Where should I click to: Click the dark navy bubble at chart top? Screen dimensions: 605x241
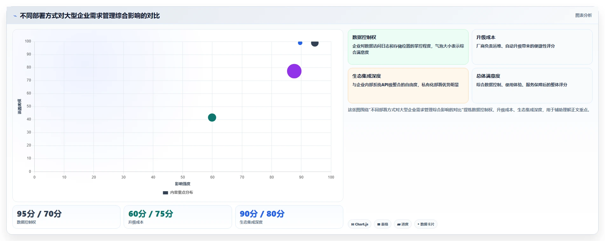[x=315, y=43]
